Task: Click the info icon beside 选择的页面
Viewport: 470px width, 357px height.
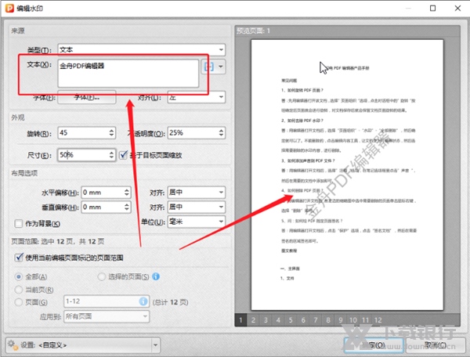Action: pyautogui.click(x=156, y=276)
